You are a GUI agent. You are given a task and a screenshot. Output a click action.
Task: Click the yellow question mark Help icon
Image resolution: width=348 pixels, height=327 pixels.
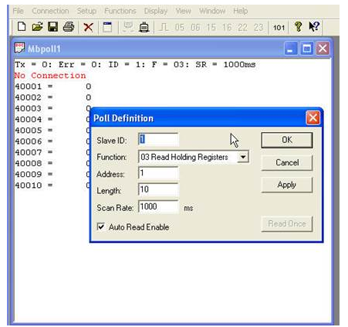point(299,27)
